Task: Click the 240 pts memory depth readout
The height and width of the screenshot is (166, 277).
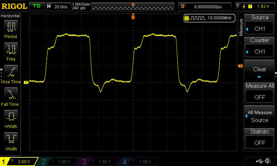Action: (x=79, y=8)
